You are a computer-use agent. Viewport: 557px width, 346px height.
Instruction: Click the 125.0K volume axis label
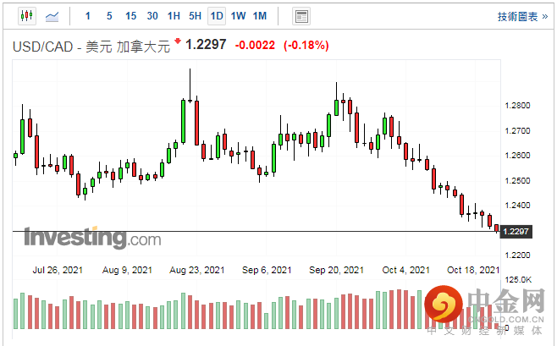[518, 280]
